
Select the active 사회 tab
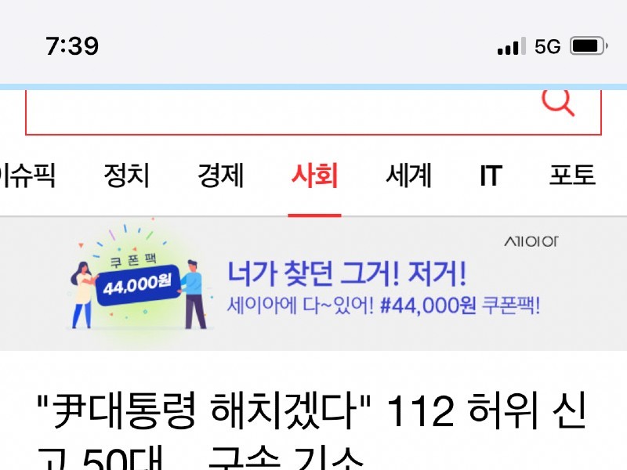pos(315,175)
